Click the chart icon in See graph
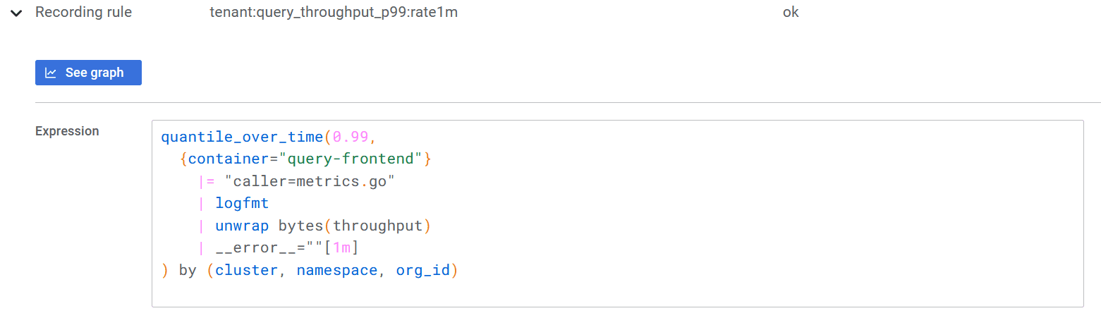This screenshot has width=1101, height=318. tap(51, 73)
